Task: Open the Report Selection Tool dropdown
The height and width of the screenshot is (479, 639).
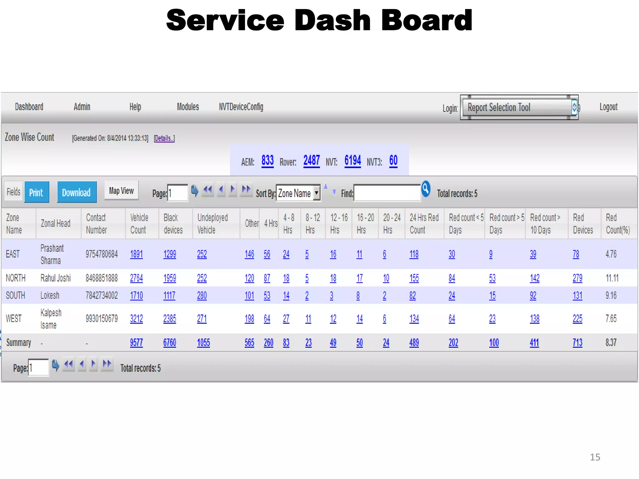Action: 519,107
